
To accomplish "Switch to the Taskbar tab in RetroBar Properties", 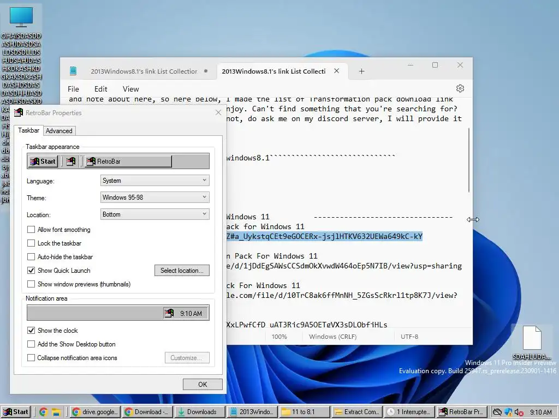I will pyautogui.click(x=28, y=130).
